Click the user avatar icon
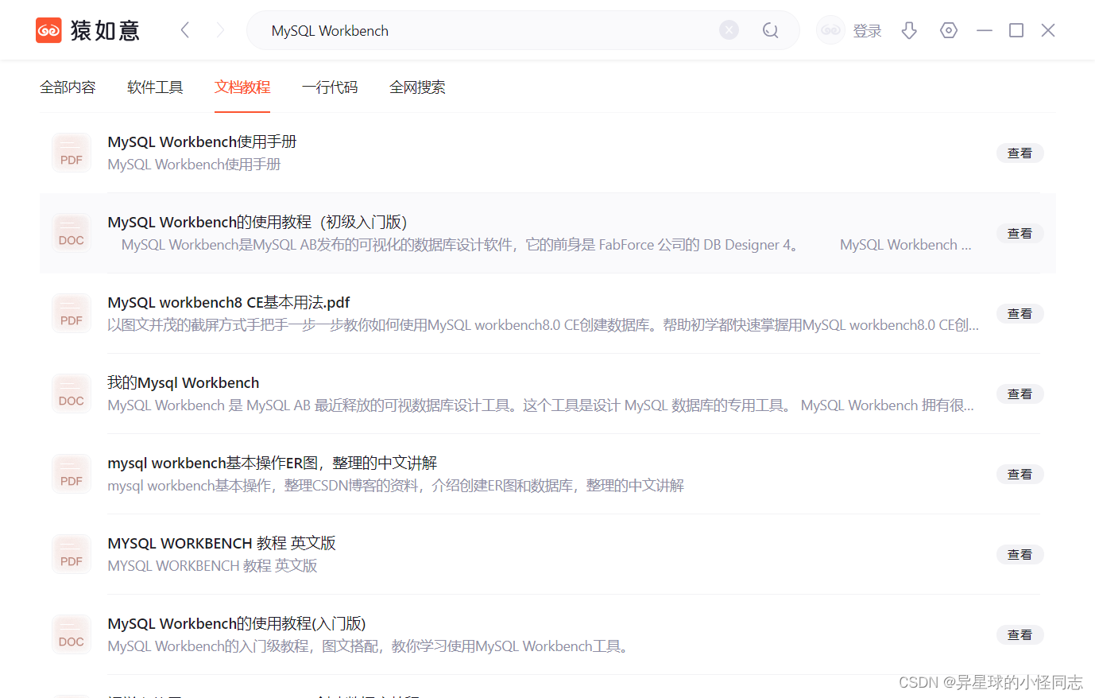Image resolution: width=1095 pixels, height=698 pixels. pyautogui.click(x=830, y=30)
